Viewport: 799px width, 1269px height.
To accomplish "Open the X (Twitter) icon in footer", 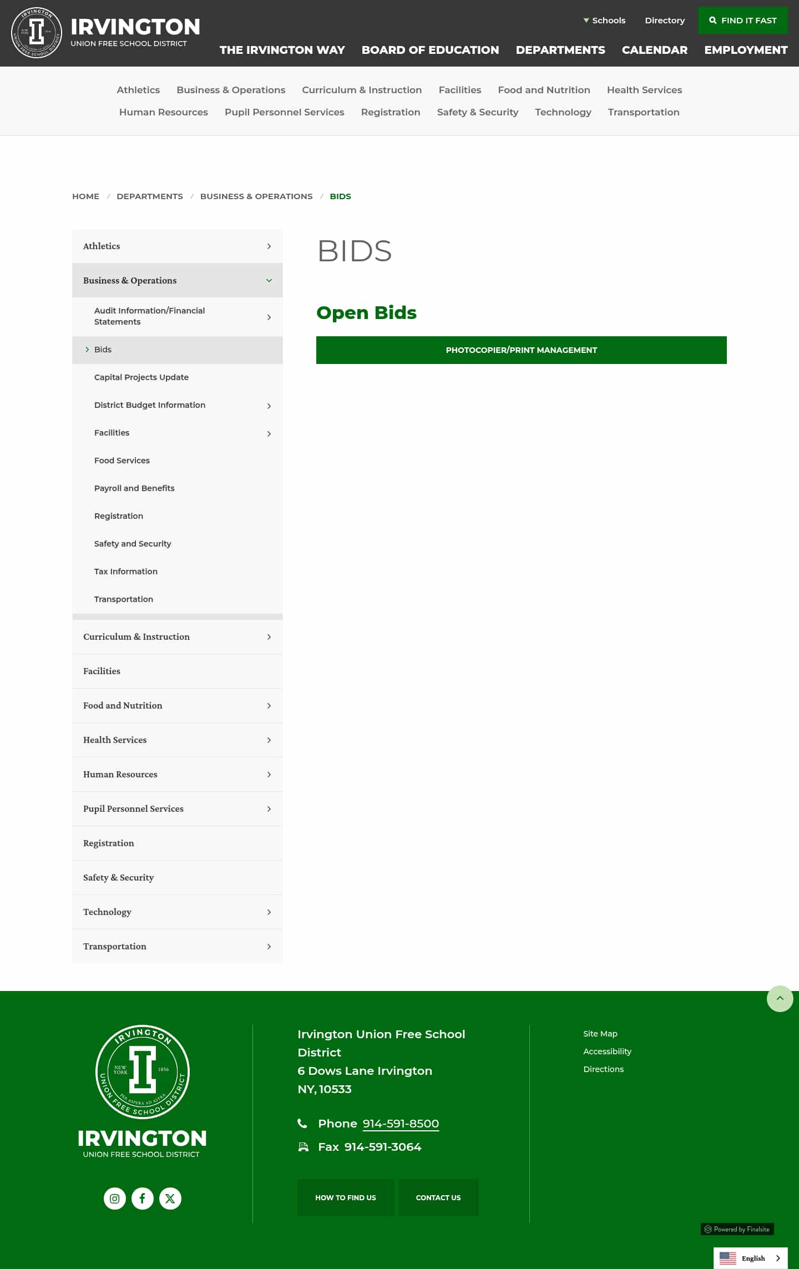I will (x=170, y=1199).
